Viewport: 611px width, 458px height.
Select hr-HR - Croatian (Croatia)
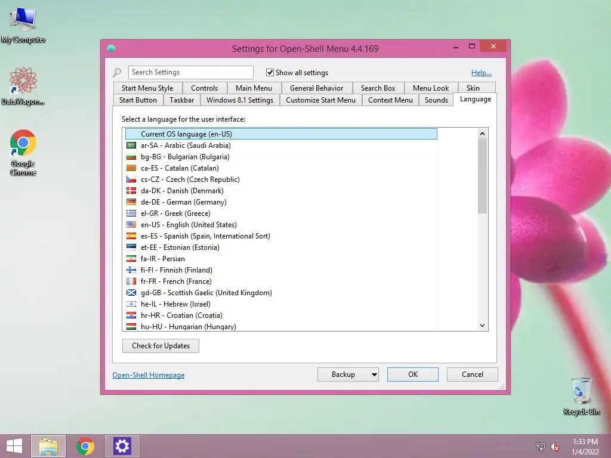(x=281, y=315)
